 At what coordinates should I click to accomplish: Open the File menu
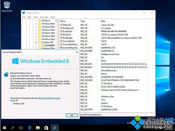24,17
